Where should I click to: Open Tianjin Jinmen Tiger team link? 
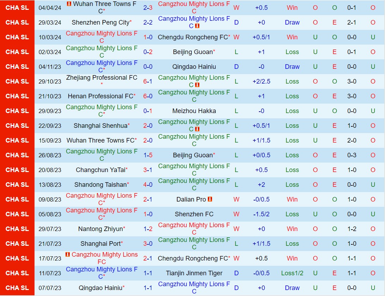tap(194, 273)
